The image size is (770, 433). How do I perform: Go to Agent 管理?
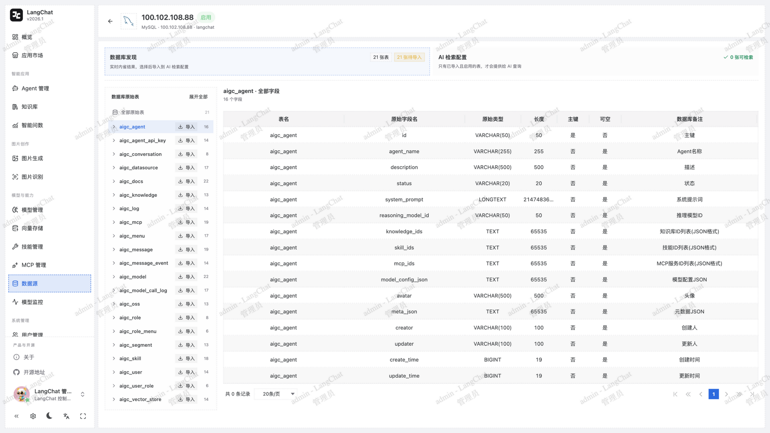[50, 88]
